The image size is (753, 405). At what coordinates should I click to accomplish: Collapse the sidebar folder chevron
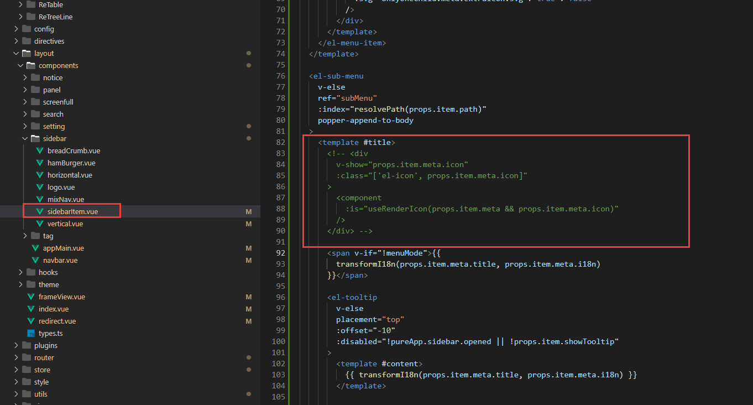tap(25, 138)
